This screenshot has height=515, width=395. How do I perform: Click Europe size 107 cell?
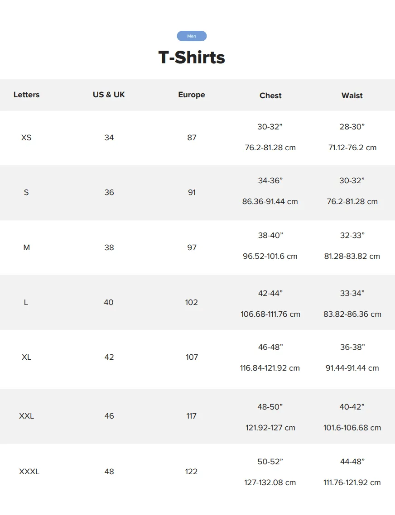192,357
